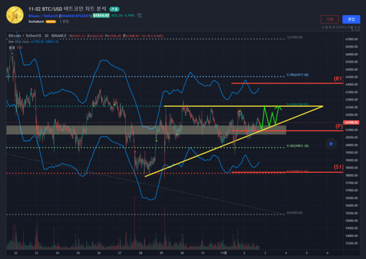366x259 pixels.
Task: Click the orange PREMIUM badge
Action: pos(51,22)
